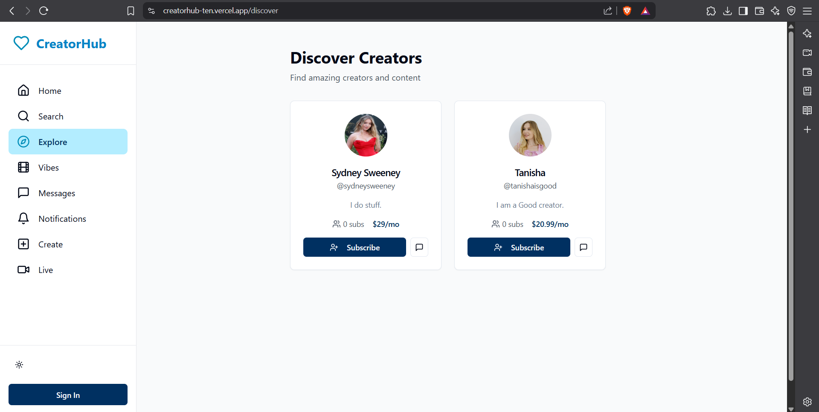
Task: Open the Downloads list
Action: 727,11
